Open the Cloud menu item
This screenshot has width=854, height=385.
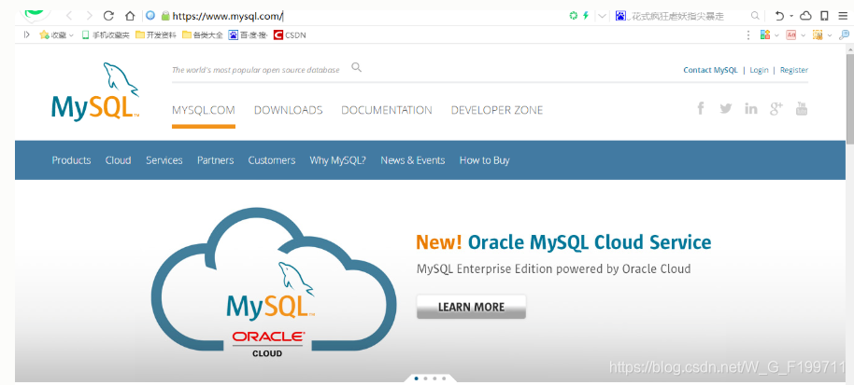pyautogui.click(x=118, y=160)
